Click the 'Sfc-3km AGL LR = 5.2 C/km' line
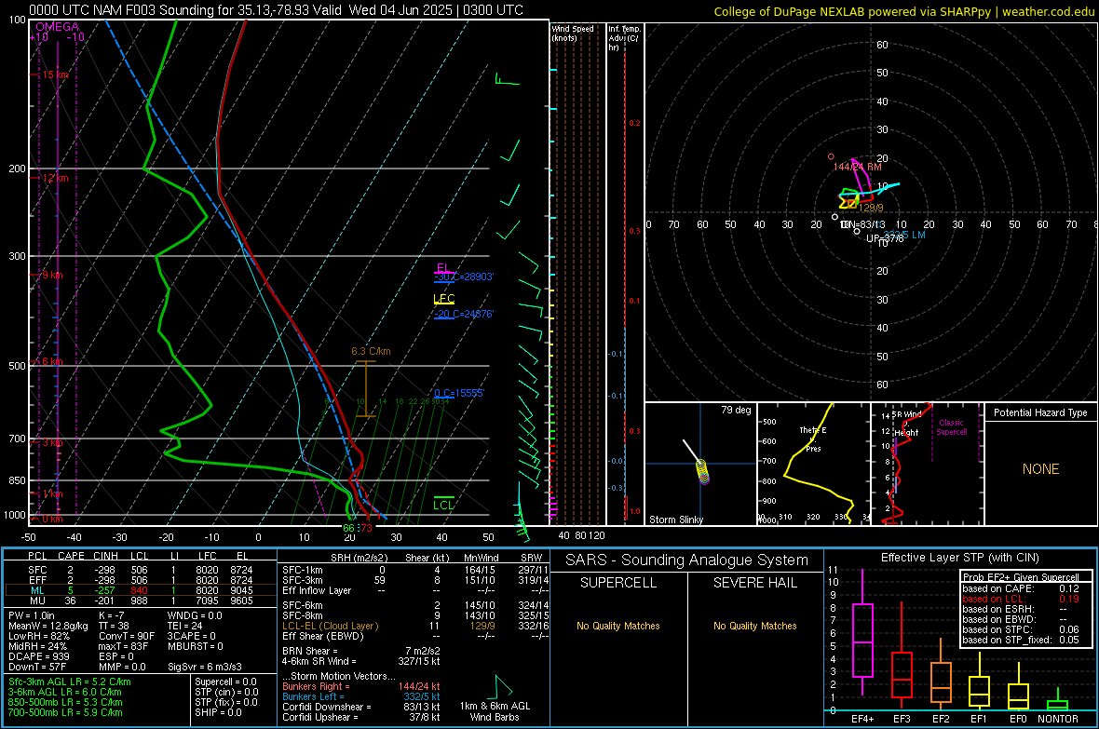 pos(70,682)
